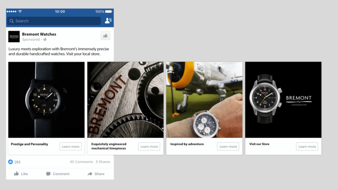The width and height of the screenshot is (338, 190).
Task: Tap the Comment speech bubble icon
Action: 48,174
